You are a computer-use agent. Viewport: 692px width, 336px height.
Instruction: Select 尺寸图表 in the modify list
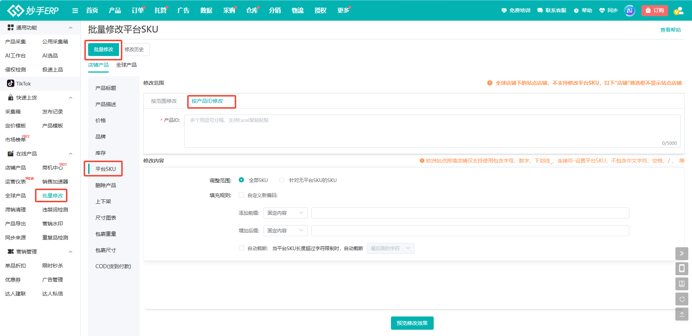point(106,218)
